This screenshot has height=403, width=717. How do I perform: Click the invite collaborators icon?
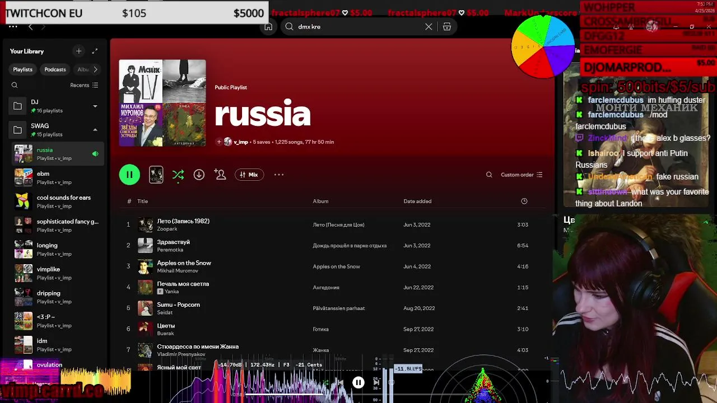coord(220,175)
